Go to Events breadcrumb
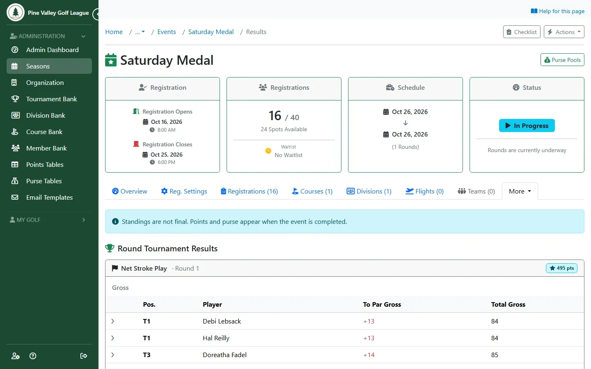This screenshot has width=591, height=369. [166, 32]
